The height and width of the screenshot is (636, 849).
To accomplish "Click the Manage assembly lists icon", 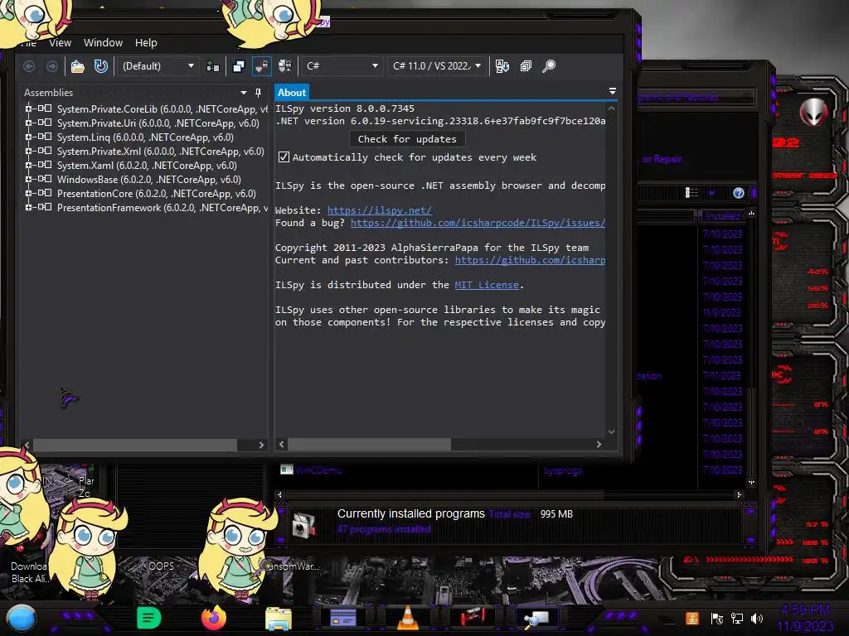I will [x=213, y=66].
